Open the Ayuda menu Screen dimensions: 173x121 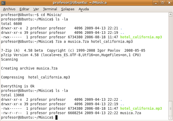tap(84, 9)
